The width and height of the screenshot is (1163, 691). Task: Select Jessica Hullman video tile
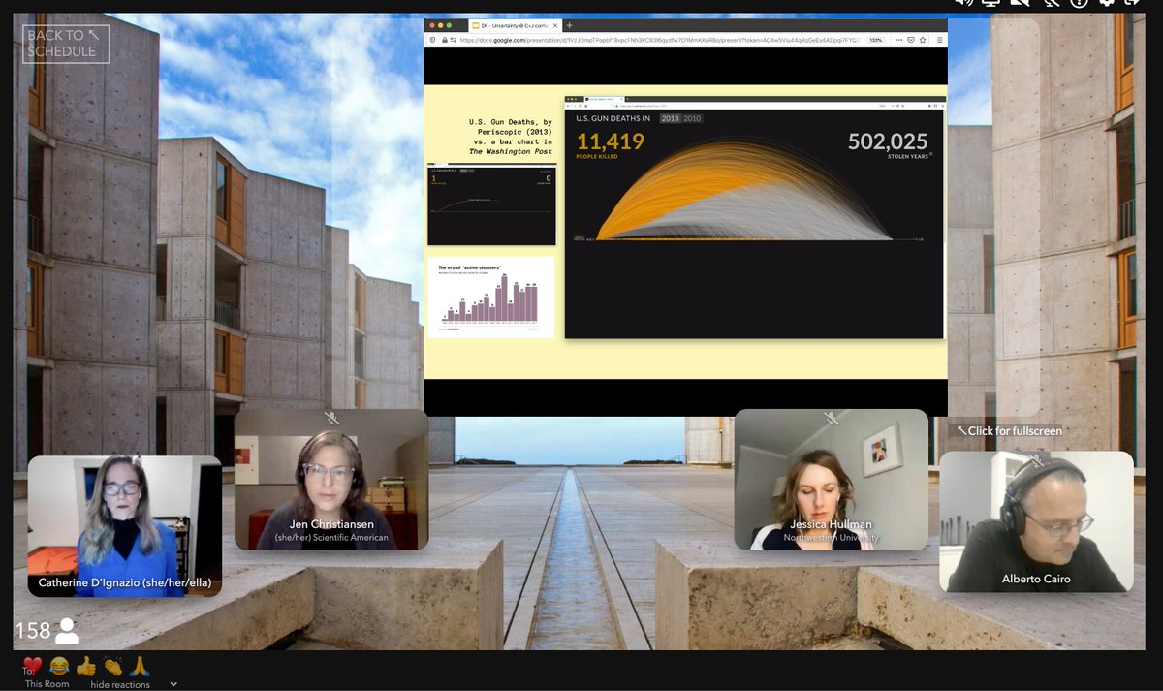pos(832,480)
